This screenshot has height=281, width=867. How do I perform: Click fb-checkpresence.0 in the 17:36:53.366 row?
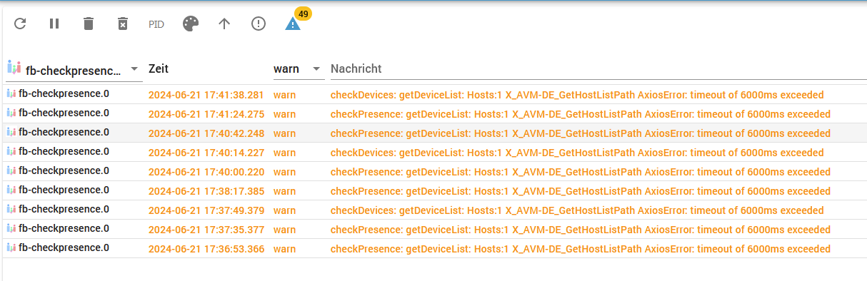[64, 247]
